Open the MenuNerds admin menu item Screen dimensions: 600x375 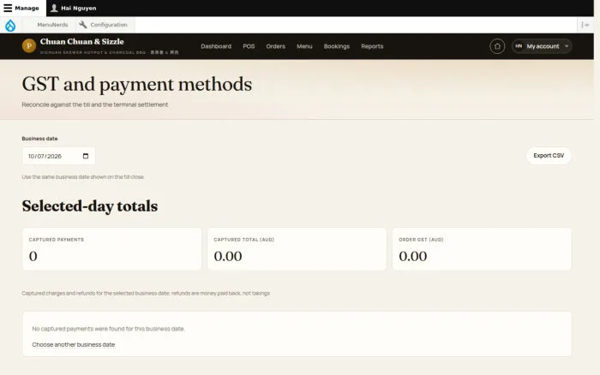click(52, 25)
